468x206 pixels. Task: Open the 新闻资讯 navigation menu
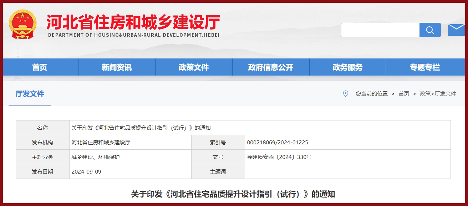pyautogui.click(x=117, y=67)
